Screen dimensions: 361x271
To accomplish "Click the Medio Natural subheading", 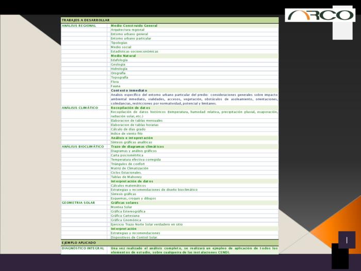I will (123, 56).
